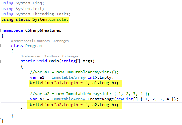Click commented line 'var a2 = new ImmutableArray<int>'

click(90, 94)
